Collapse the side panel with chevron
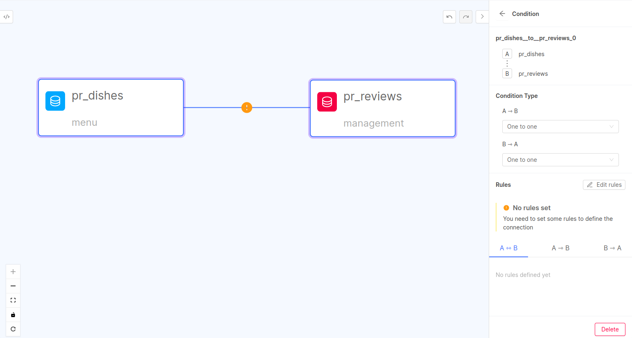 point(482,17)
